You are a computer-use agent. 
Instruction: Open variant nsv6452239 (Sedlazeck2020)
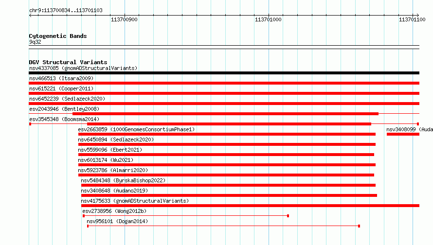(67, 99)
